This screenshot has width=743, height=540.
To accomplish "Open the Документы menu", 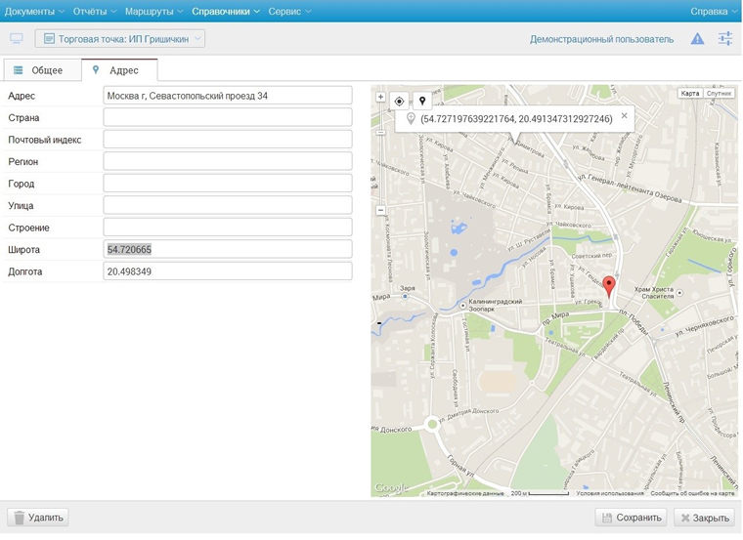I will click(x=34, y=12).
